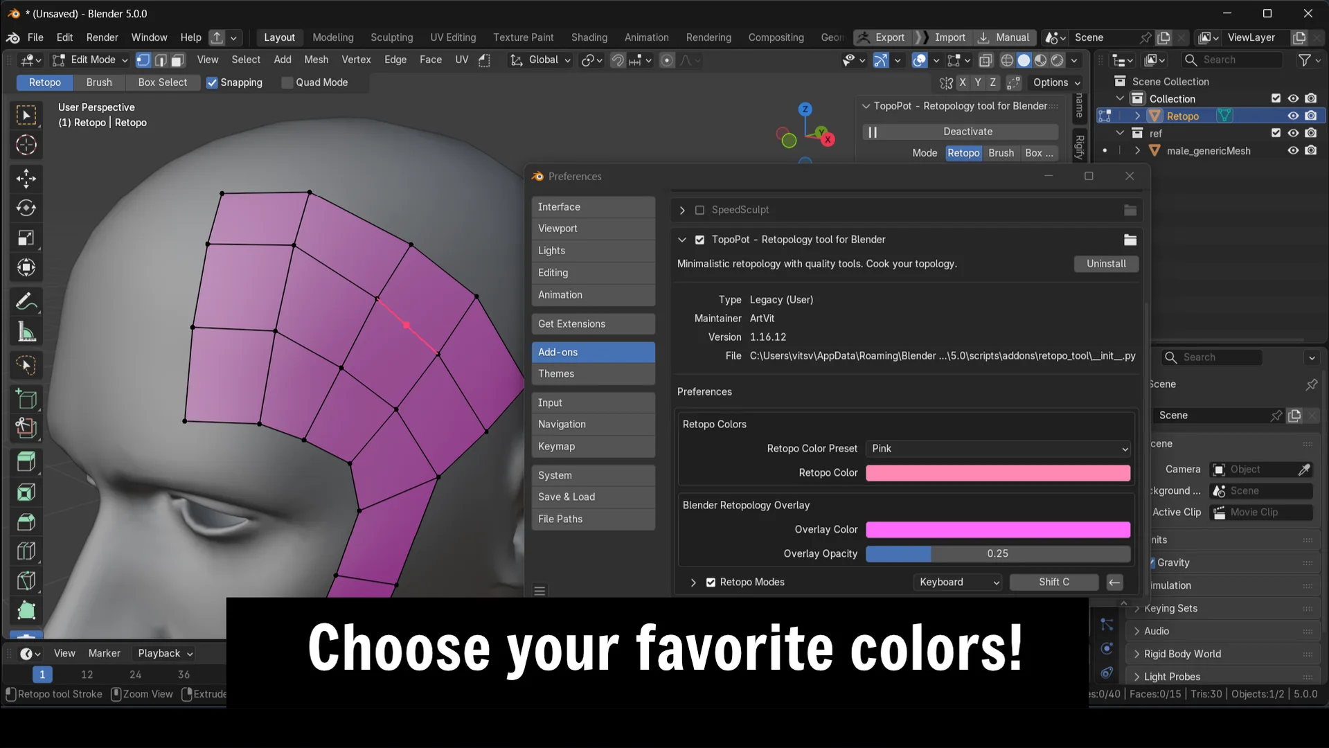
Task: Open Themes tab in Preferences
Action: coord(594,374)
